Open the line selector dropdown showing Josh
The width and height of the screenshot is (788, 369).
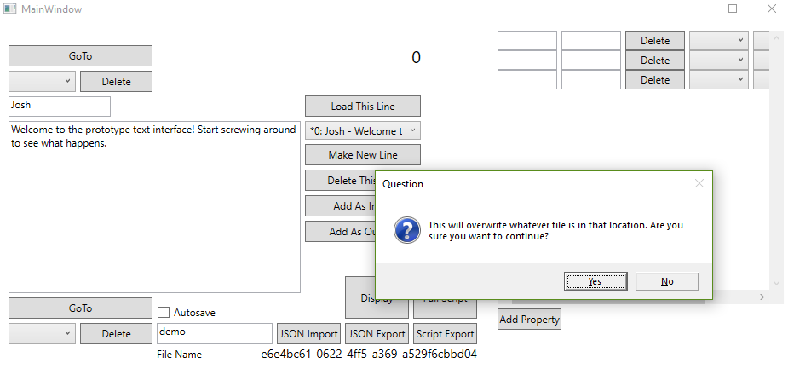pos(362,131)
